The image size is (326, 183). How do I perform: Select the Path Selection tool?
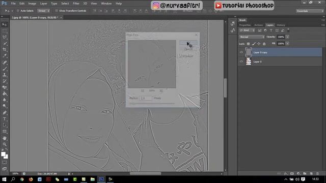point(5,125)
